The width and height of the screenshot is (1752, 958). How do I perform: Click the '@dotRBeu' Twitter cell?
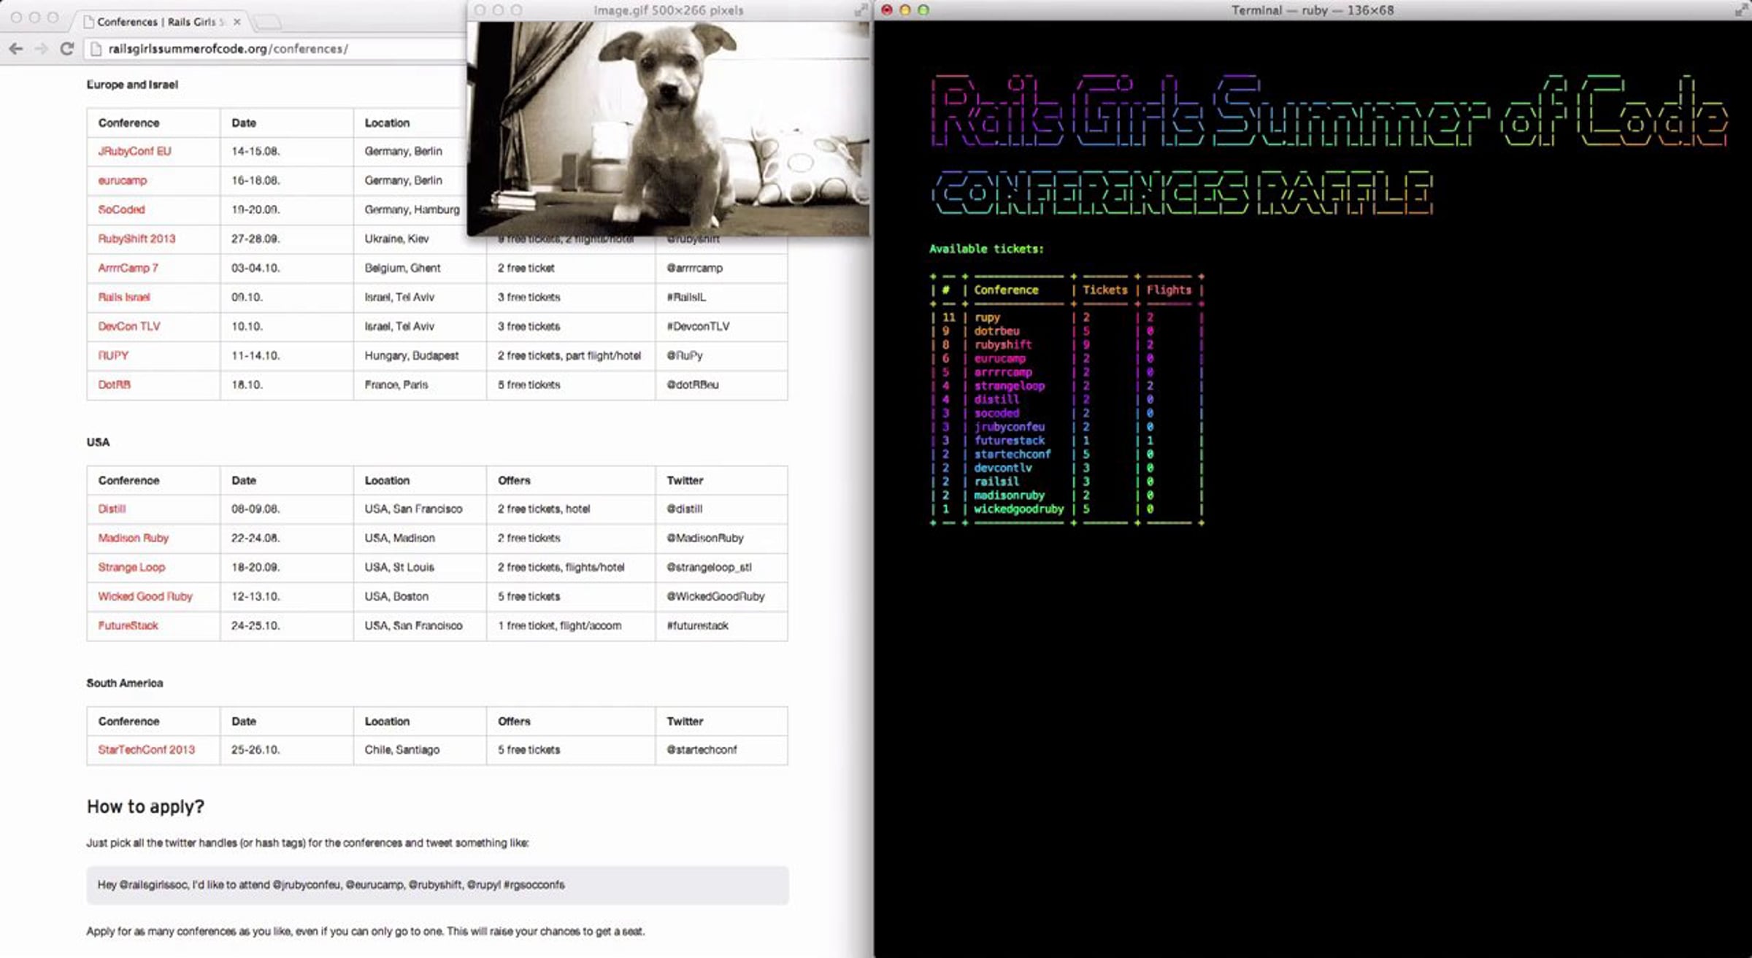tap(721, 385)
